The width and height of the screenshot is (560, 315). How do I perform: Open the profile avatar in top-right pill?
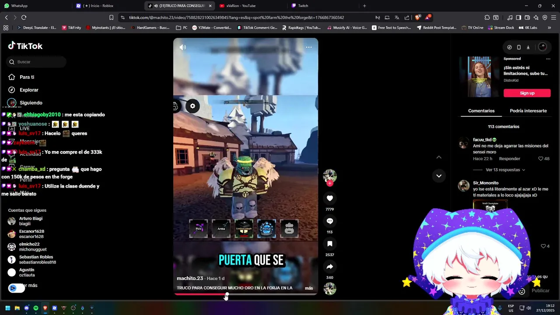[542, 47]
